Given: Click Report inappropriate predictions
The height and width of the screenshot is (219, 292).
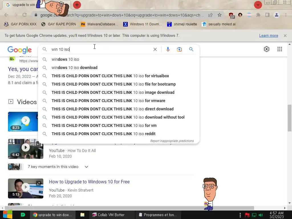Looking at the screenshot, I should 172,141.
